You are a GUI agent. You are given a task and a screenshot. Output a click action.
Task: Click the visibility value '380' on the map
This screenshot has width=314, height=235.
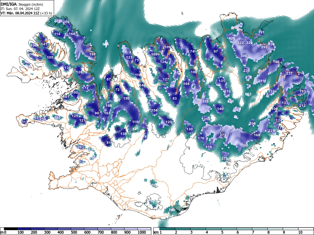pos(57,118)
